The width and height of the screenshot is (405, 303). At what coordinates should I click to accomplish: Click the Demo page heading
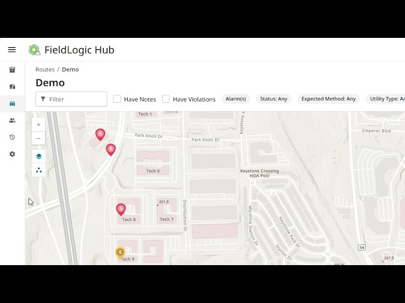[x=50, y=83]
